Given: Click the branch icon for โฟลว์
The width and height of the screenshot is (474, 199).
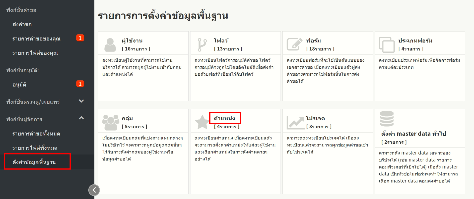Looking at the screenshot, I should pyautogui.click(x=202, y=45).
